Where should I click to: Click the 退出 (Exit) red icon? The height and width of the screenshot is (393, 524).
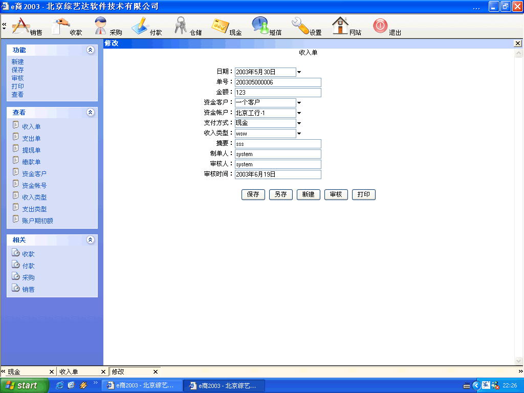pos(380,26)
